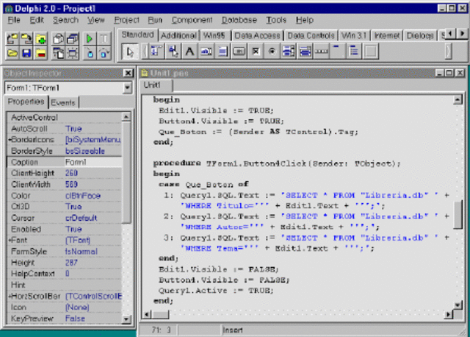Screen dimensions: 470x337
Task: Click the Pause speed button
Action: 104,39
